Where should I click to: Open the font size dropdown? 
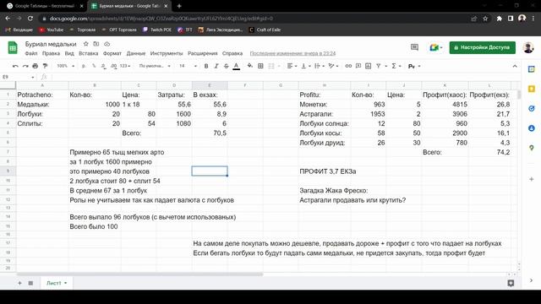[188, 66]
